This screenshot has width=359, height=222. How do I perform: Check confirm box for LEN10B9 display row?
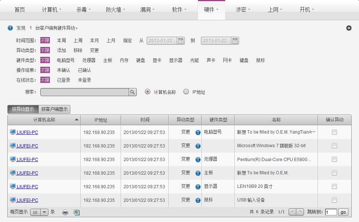(334, 186)
